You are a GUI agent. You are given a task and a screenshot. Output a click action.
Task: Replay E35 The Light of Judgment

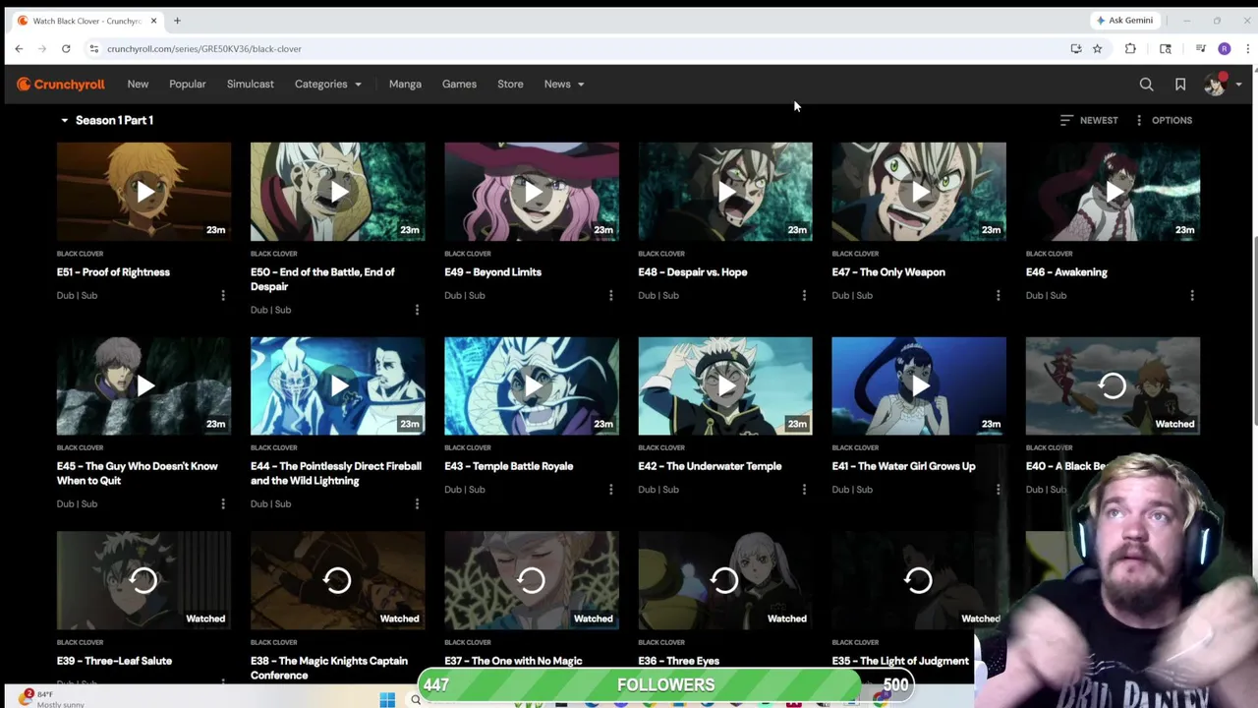pyautogui.click(x=918, y=580)
